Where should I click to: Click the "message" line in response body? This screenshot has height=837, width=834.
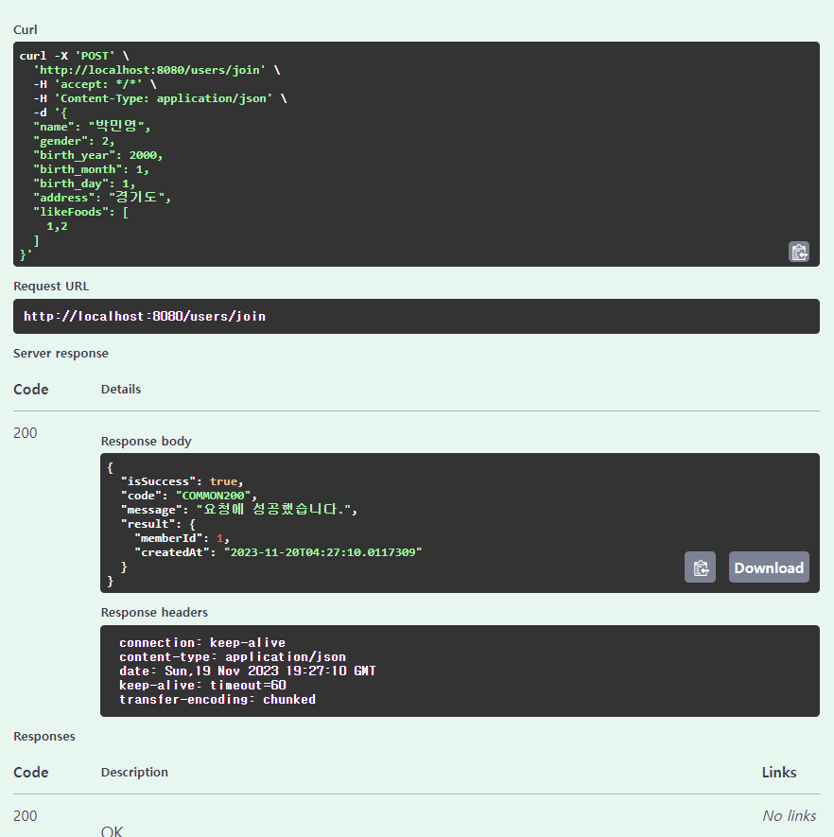pyautogui.click(x=239, y=509)
